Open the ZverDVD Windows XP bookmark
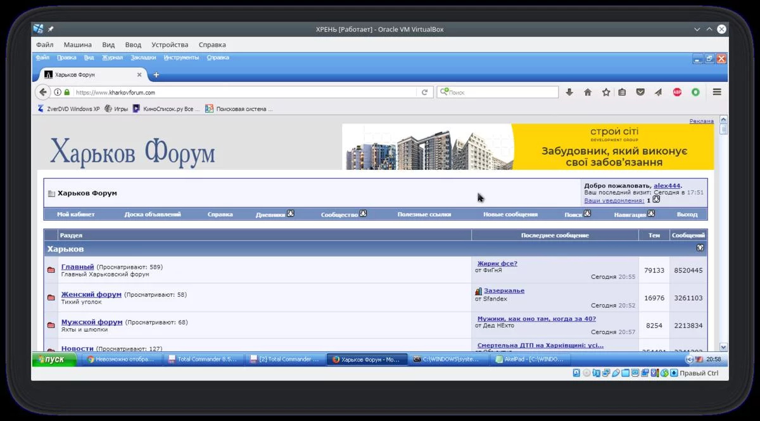 68,109
